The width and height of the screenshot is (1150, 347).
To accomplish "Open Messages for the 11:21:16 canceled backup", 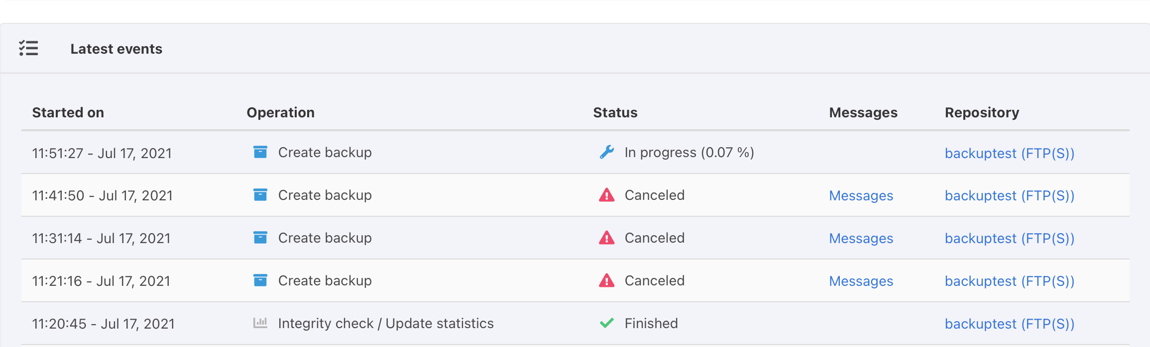I will [861, 281].
